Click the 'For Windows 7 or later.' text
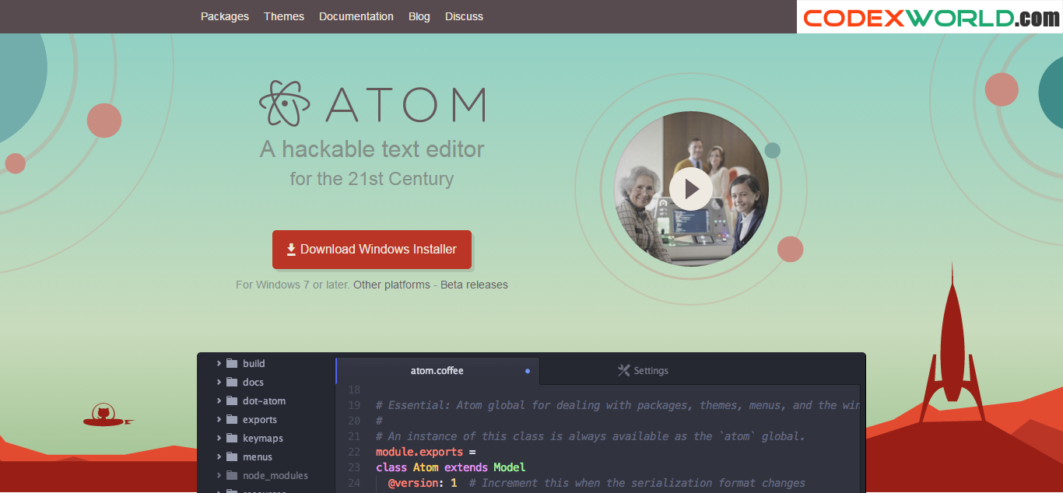The image size is (1063, 493). tap(293, 285)
